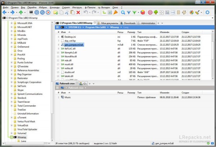Image resolution: width=216 pixels, height=147 pixels.
Task: Open the Инструм. menu
Action: (77, 8)
